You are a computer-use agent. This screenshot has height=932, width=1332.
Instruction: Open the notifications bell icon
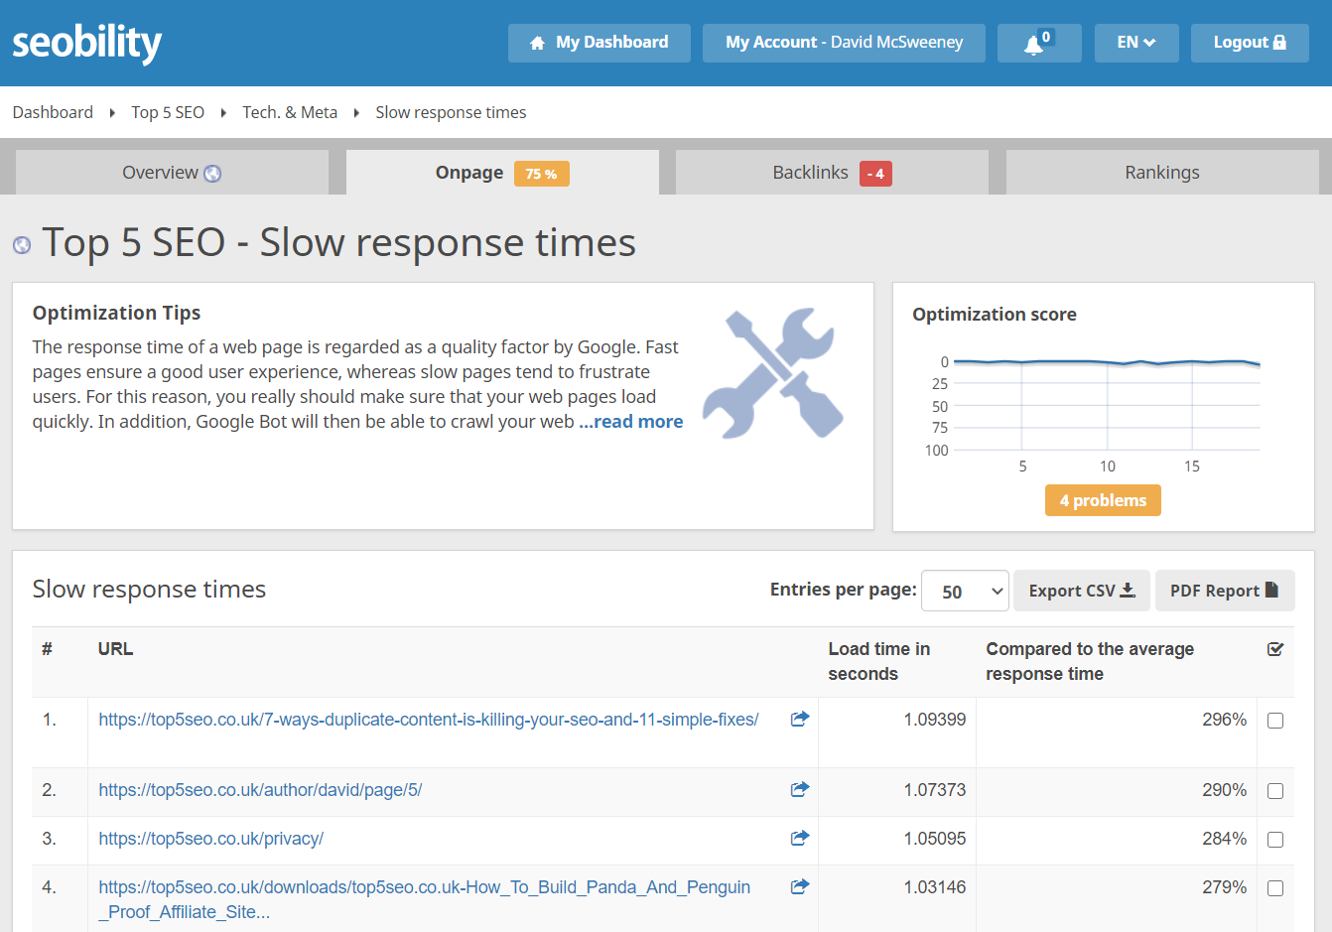click(1039, 43)
